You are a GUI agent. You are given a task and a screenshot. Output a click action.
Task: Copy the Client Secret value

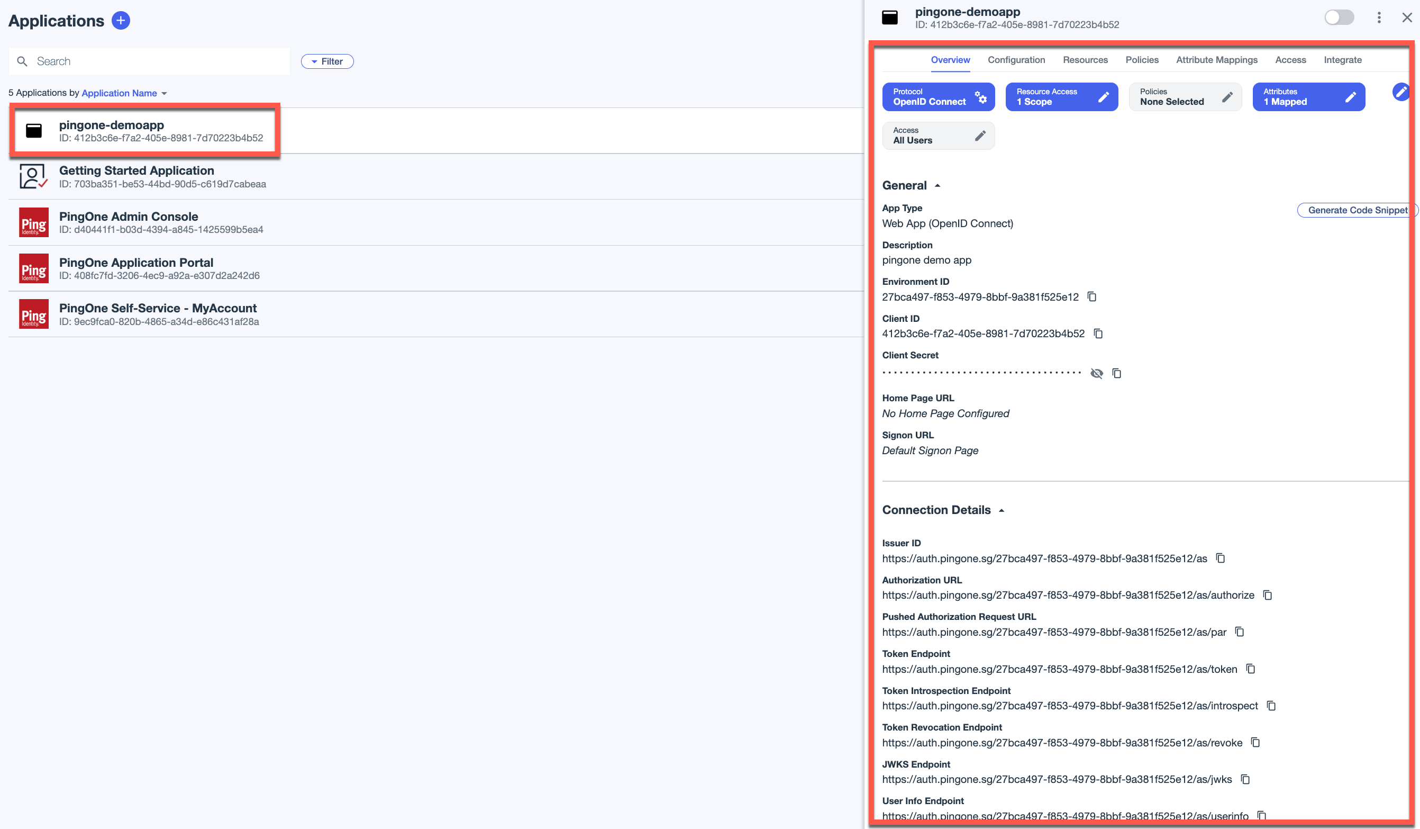click(x=1116, y=373)
